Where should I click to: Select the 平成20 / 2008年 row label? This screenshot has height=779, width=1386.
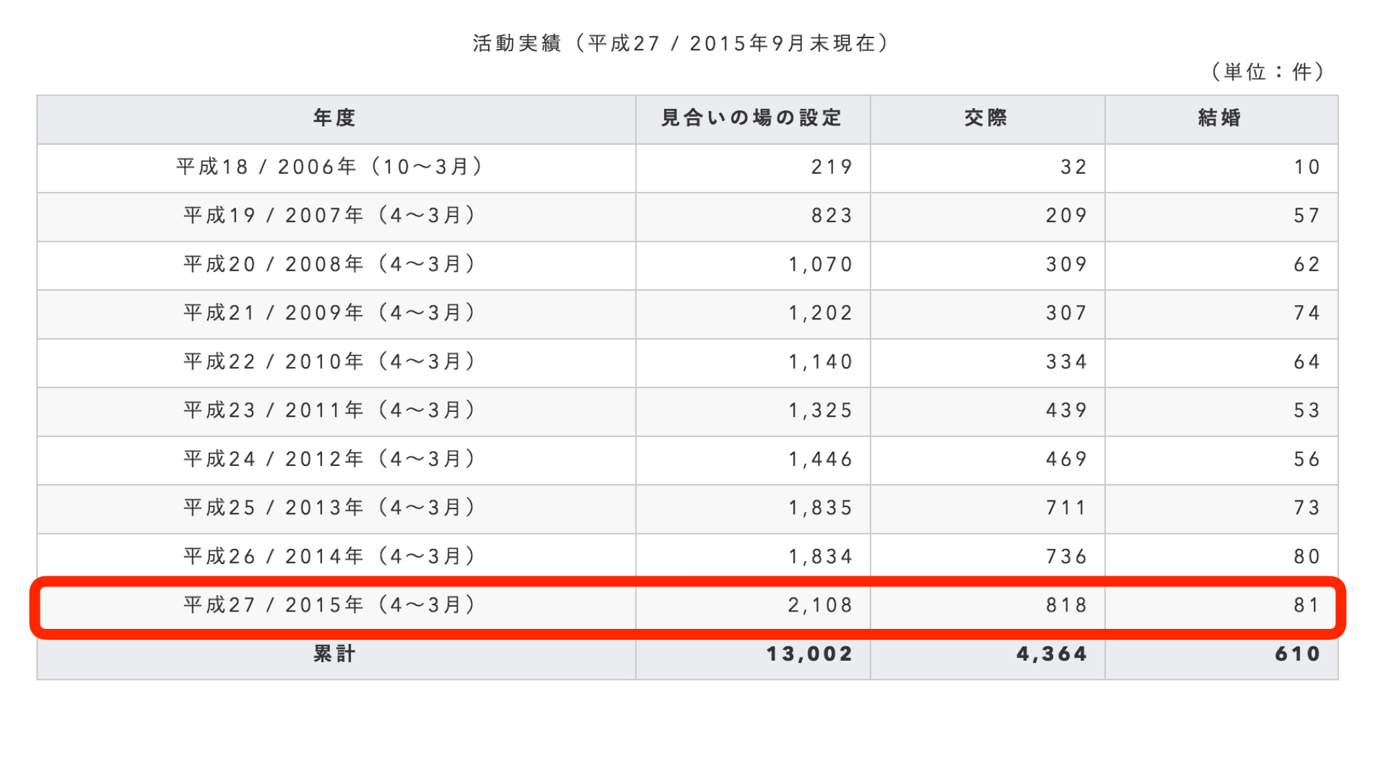330,264
